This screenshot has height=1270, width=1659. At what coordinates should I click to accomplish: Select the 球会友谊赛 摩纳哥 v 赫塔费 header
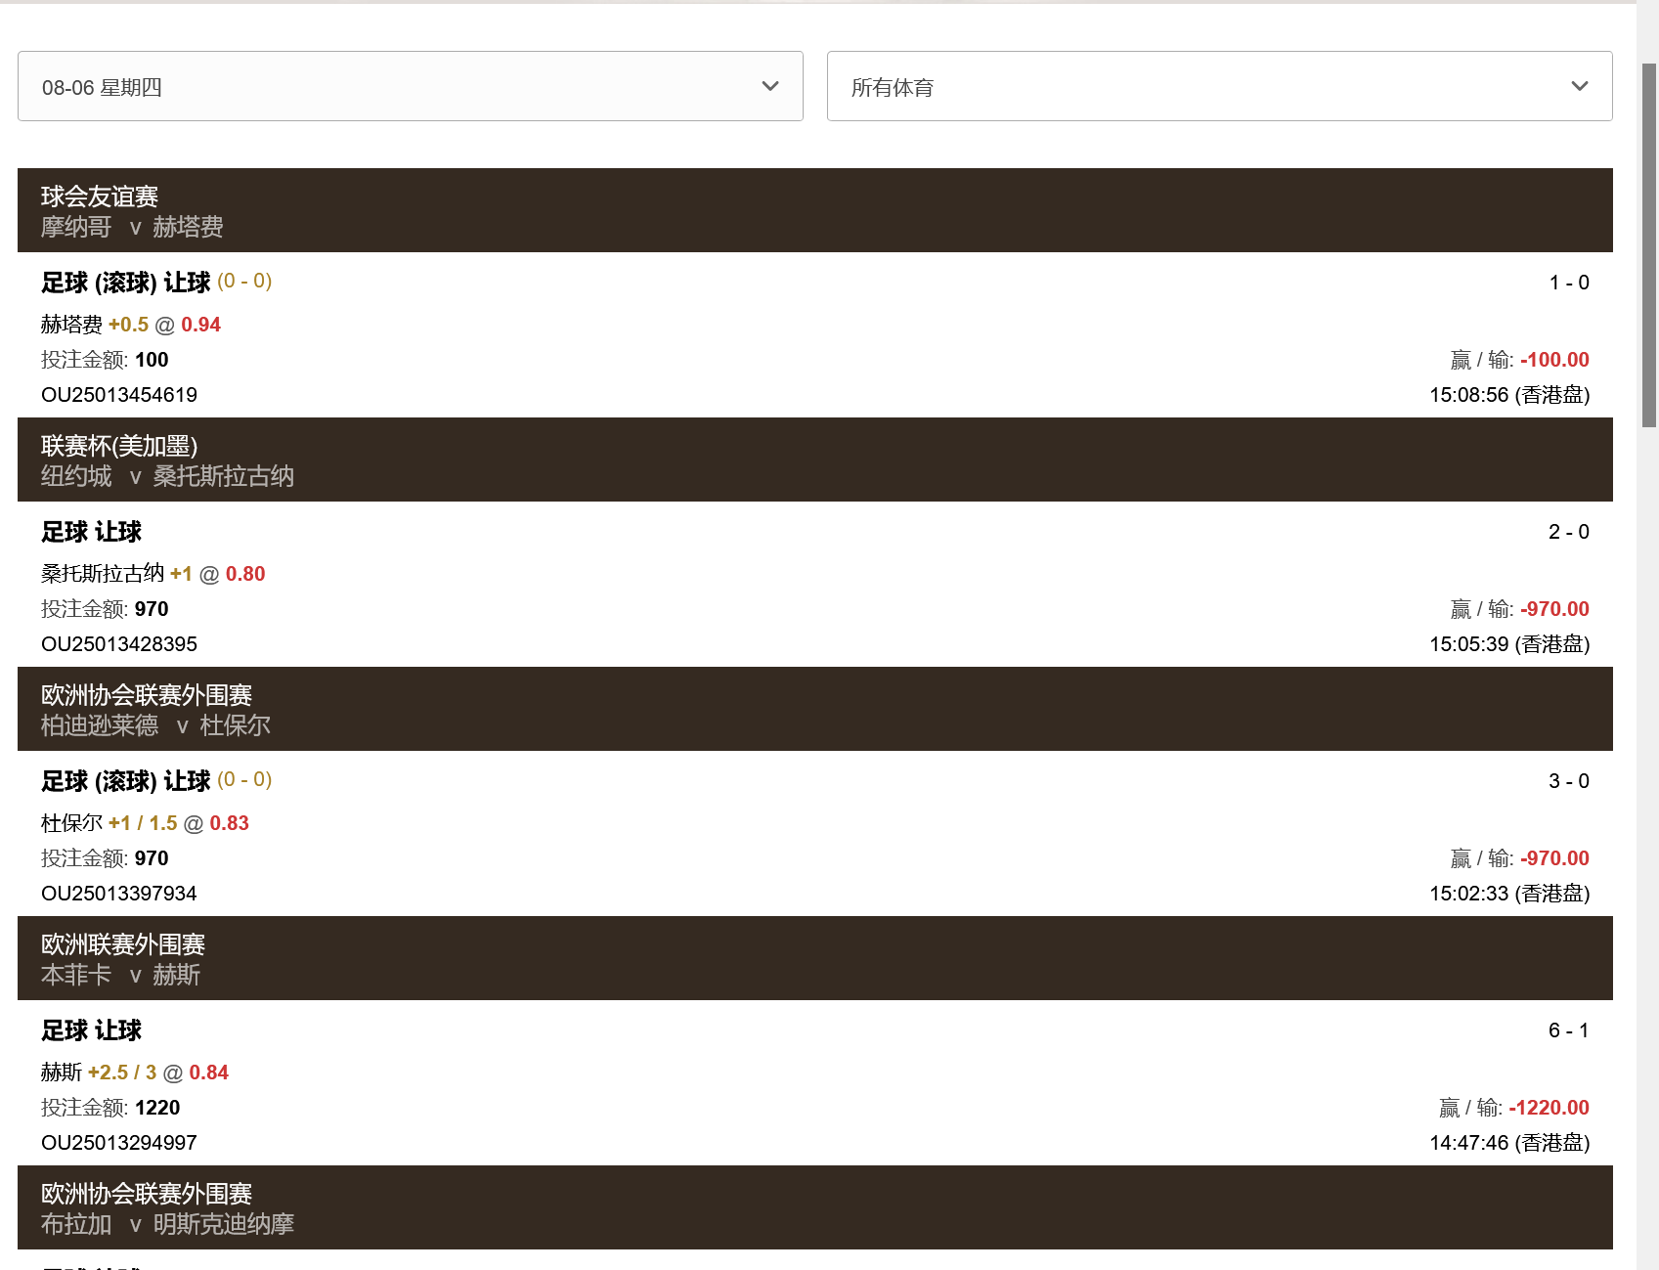tap(815, 210)
